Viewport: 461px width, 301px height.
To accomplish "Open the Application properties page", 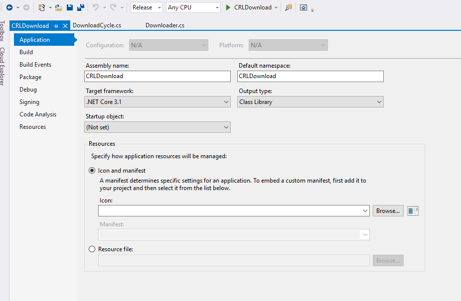I will pos(44,40).
